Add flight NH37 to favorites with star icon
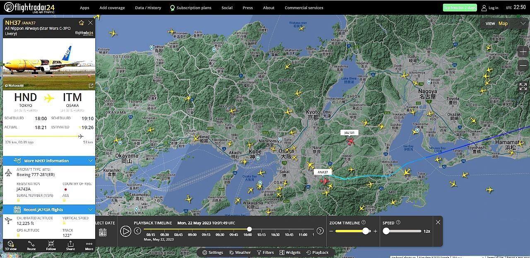Image resolution: width=530 pixels, height=258 pixels. pyautogui.click(x=82, y=23)
